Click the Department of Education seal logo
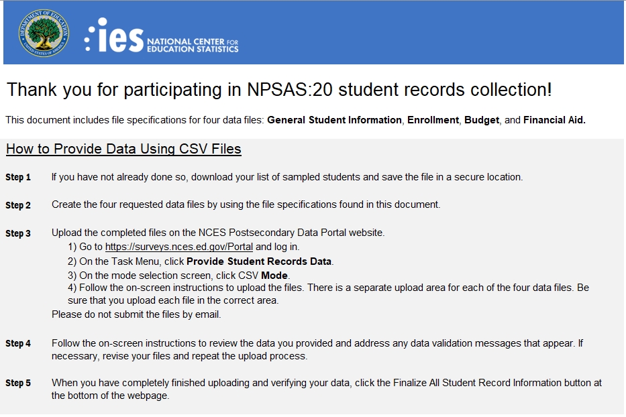This screenshot has height=417, width=626. (44, 33)
